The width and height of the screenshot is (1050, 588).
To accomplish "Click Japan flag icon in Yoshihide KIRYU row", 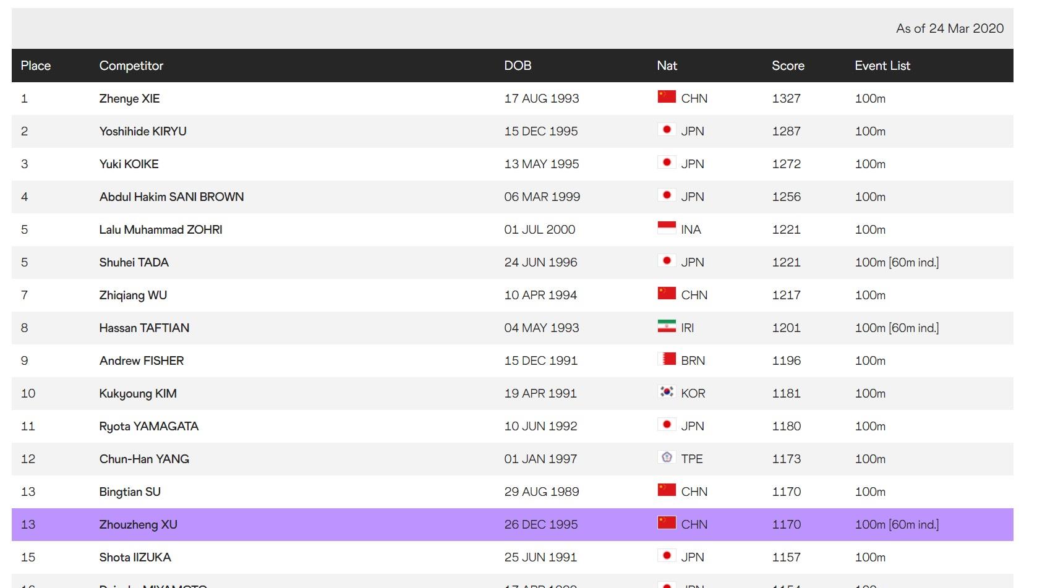I will click(x=666, y=130).
